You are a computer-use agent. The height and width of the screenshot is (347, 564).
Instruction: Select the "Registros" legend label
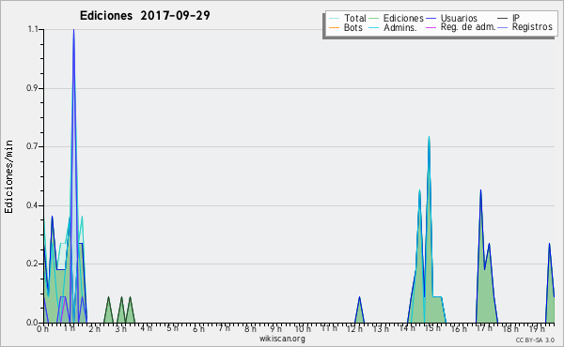tap(532, 27)
